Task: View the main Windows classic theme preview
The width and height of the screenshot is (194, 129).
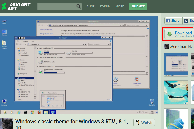Action: click(x=79, y=65)
